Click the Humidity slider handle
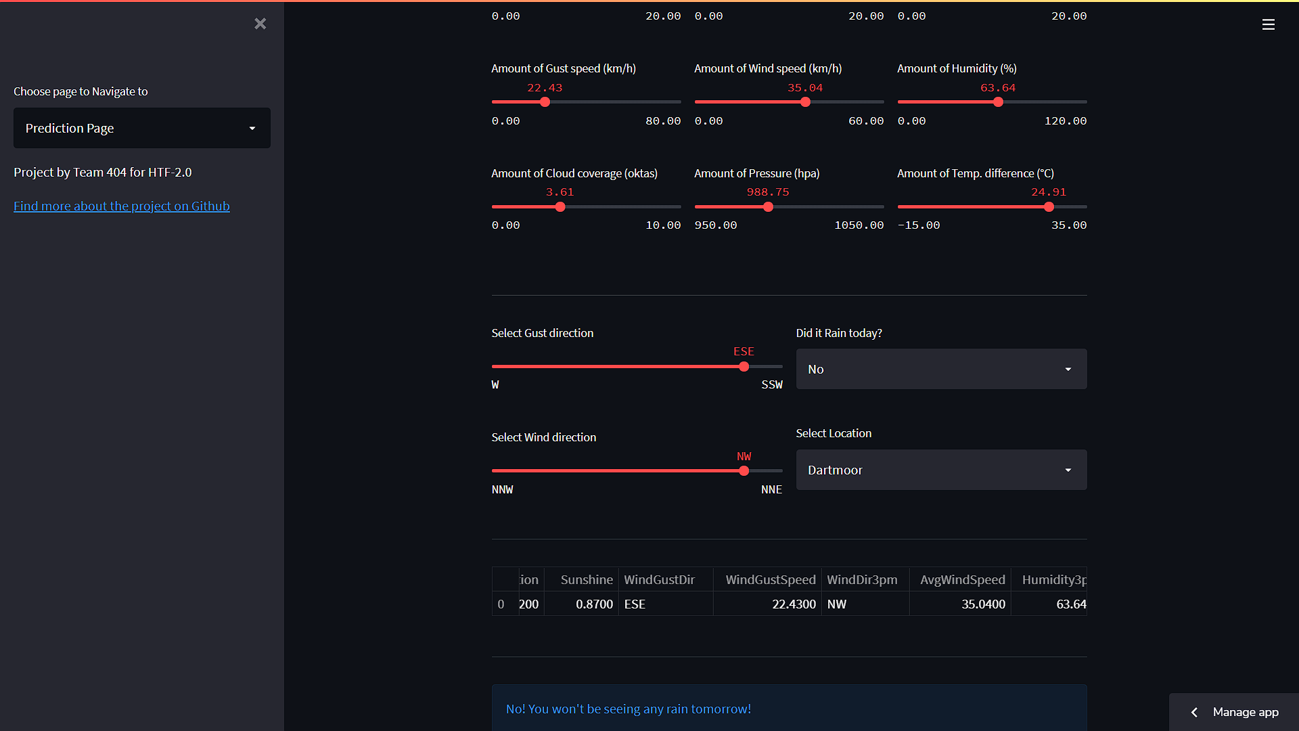The height and width of the screenshot is (731, 1299). pos(999,102)
